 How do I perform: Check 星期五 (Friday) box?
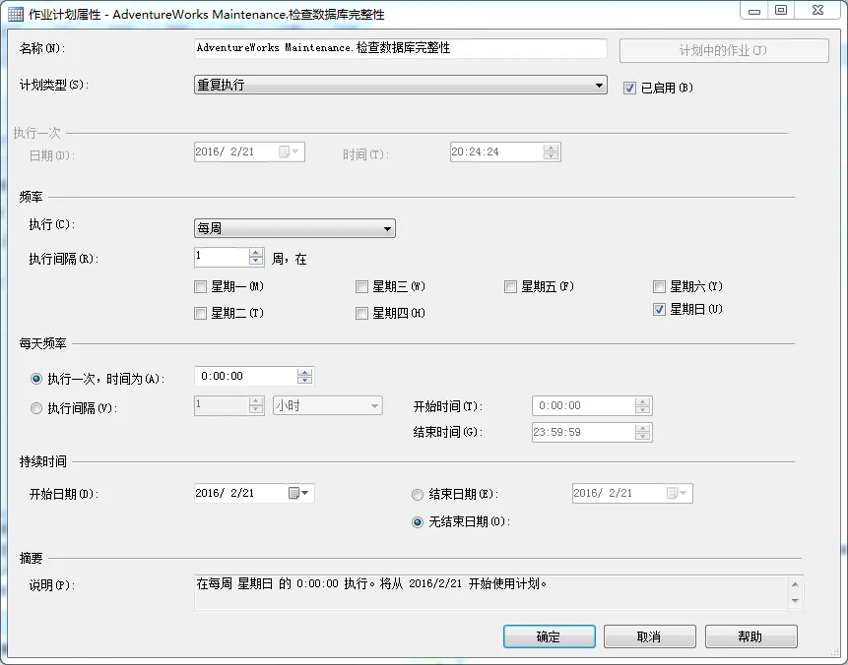click(510, 287)
